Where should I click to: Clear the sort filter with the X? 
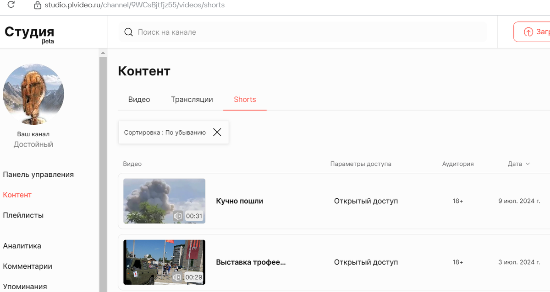click(217, 132)
